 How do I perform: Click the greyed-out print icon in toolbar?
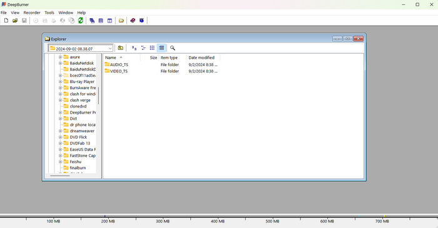[x=54, y=21]
